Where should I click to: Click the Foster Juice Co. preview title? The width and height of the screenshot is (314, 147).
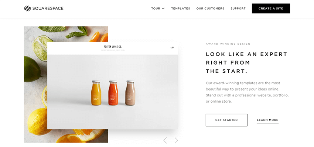(113, 47)
